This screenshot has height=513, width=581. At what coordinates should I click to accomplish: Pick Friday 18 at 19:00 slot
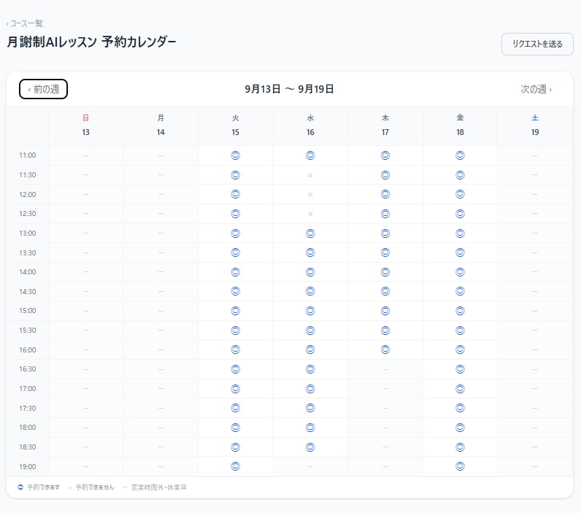(461, 466)
